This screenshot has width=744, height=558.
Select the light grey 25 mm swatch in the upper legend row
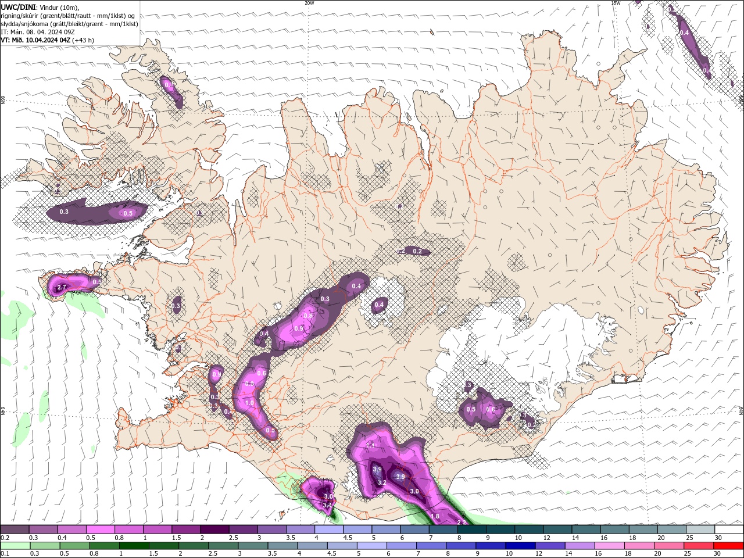coord(700,529)
